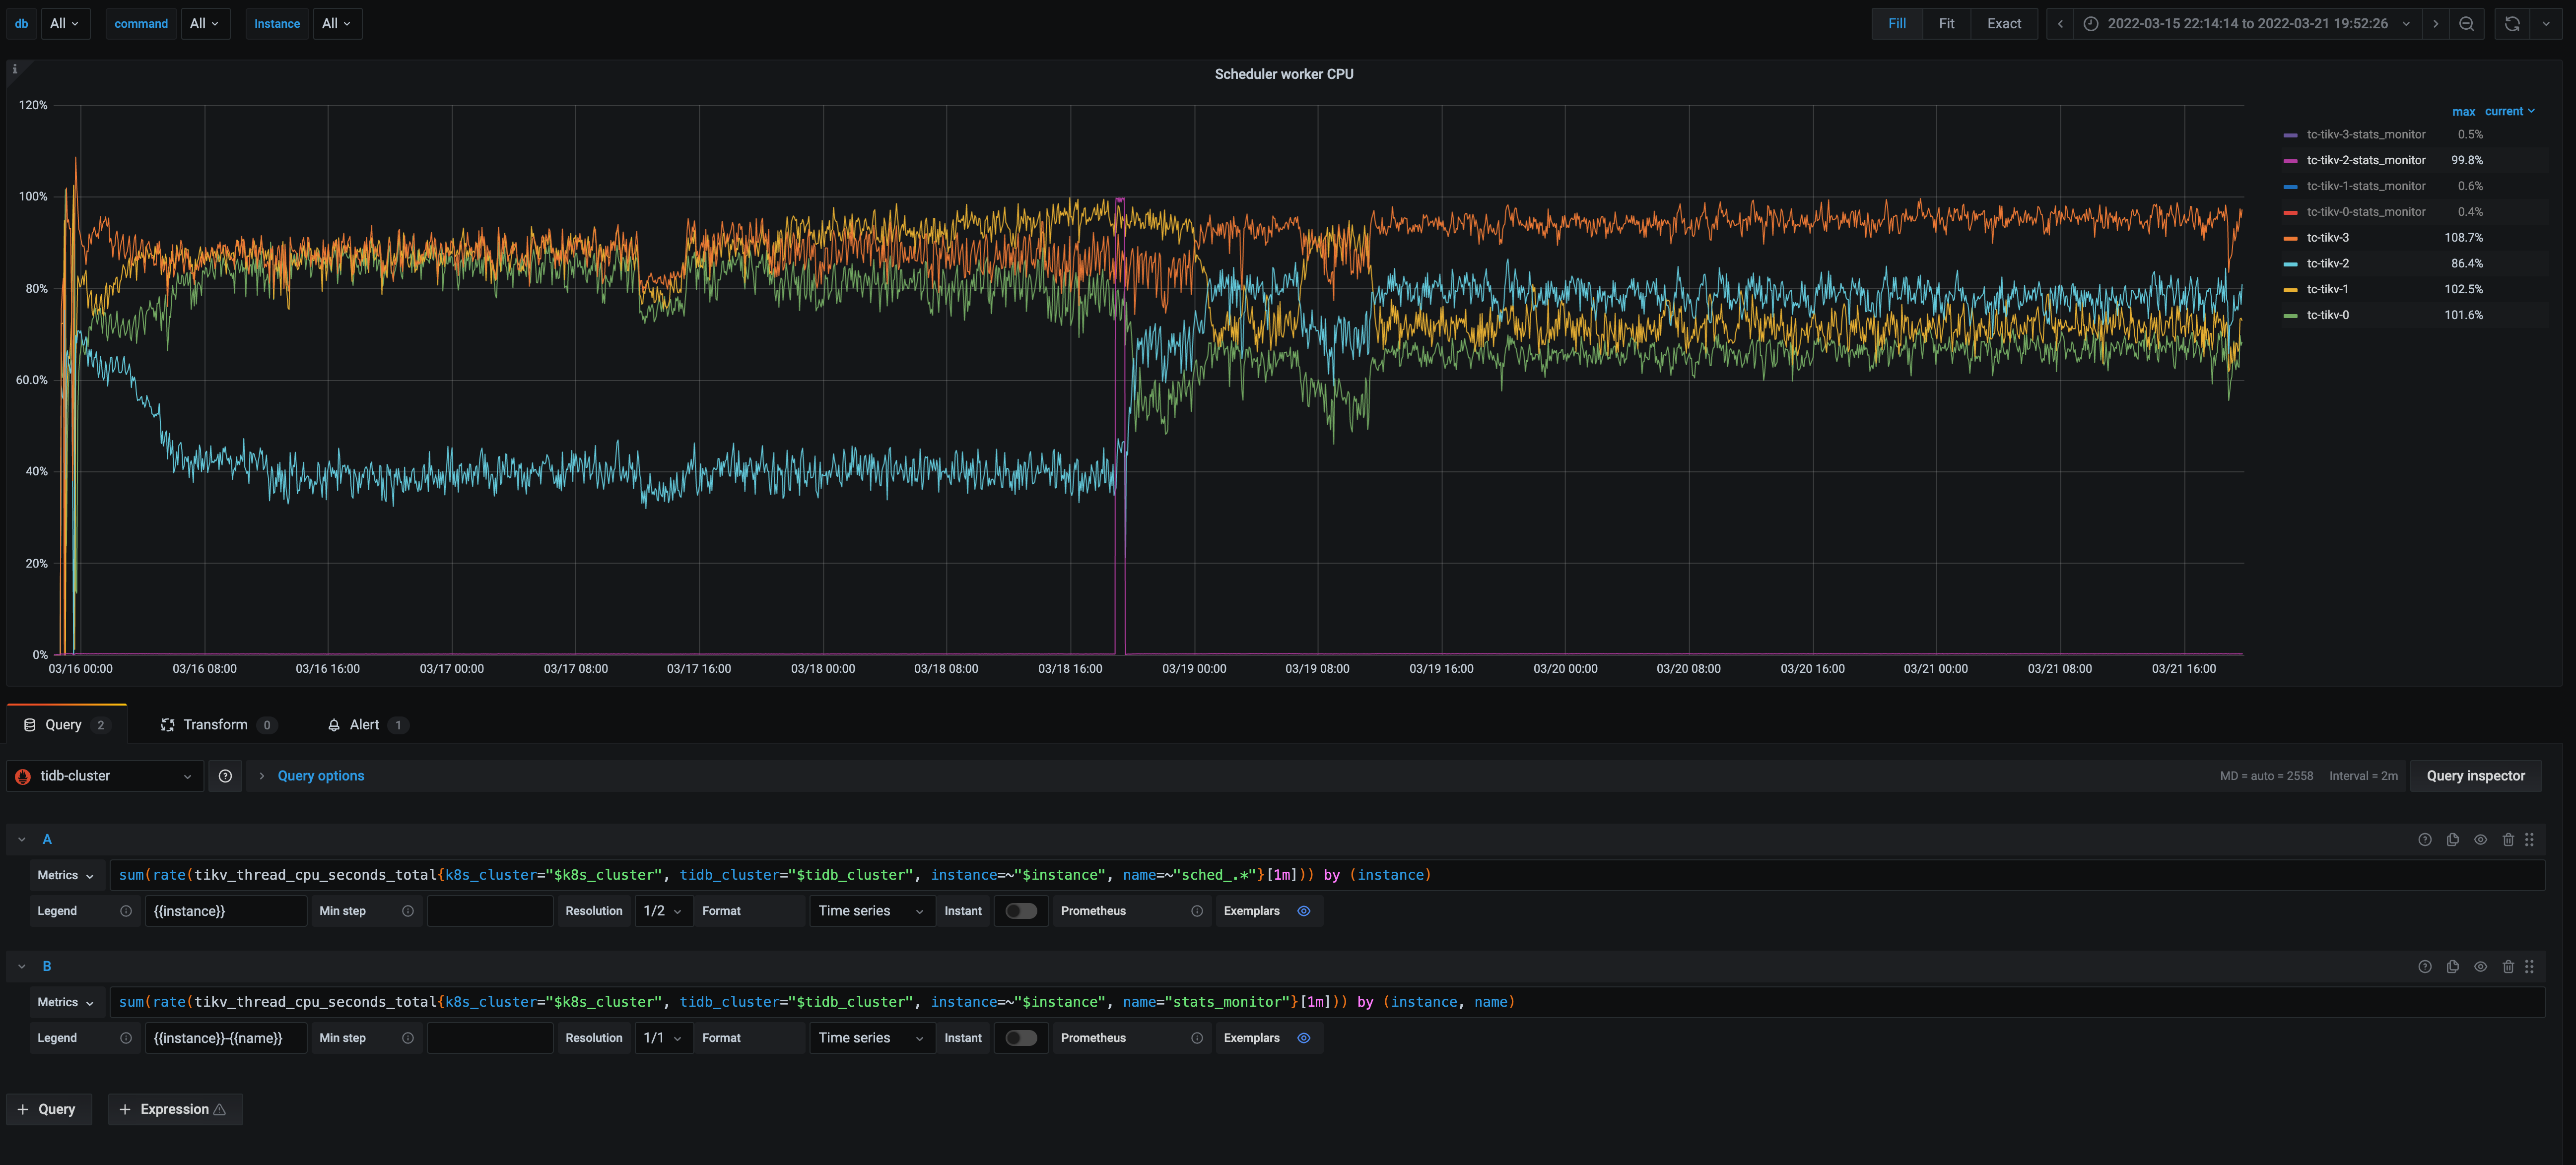Zoom out the time range via magnifier icon

[x=2467, y=23]
